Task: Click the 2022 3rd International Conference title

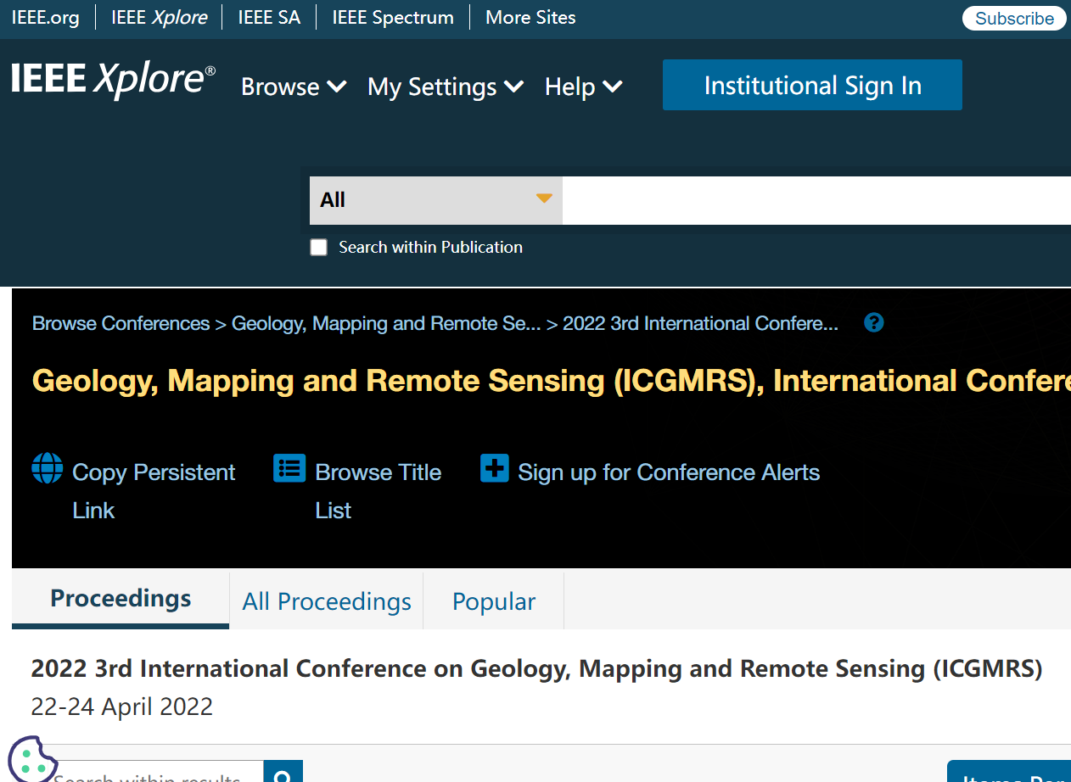Action: [536, 668]
